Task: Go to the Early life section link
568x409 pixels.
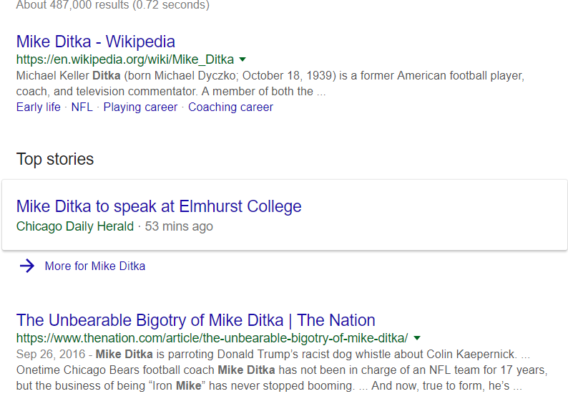Action: pos(39,107)
